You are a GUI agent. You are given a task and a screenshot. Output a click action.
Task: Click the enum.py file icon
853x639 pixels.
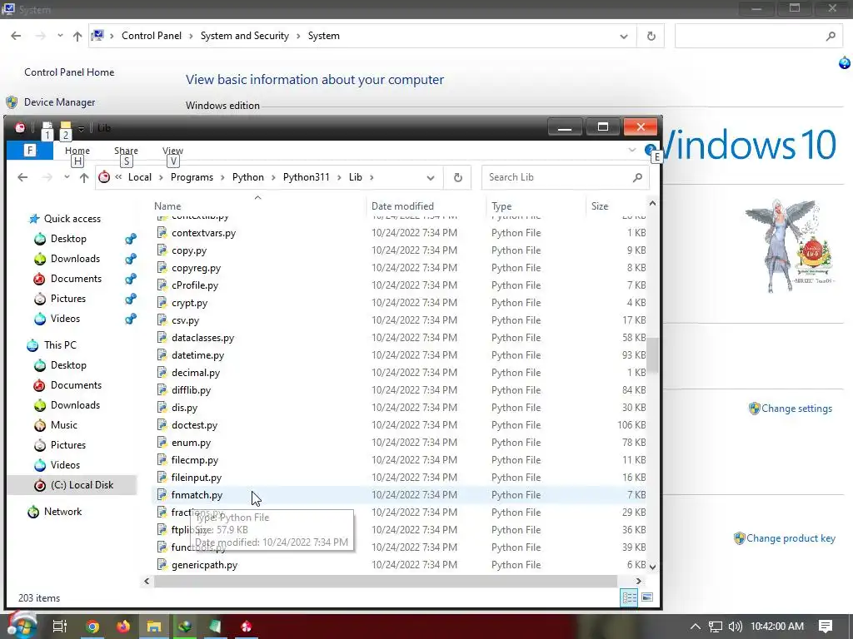point(162,443)
